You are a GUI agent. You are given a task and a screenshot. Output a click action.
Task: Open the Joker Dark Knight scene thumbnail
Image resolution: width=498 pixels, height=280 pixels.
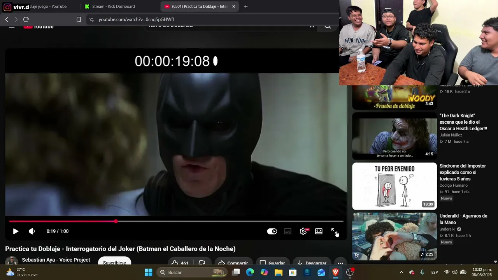tap(395, 136)
